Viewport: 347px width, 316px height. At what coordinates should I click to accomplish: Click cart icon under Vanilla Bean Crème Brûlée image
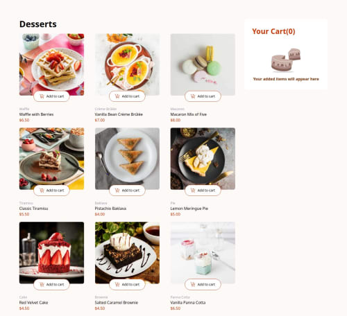coord(117,96)
